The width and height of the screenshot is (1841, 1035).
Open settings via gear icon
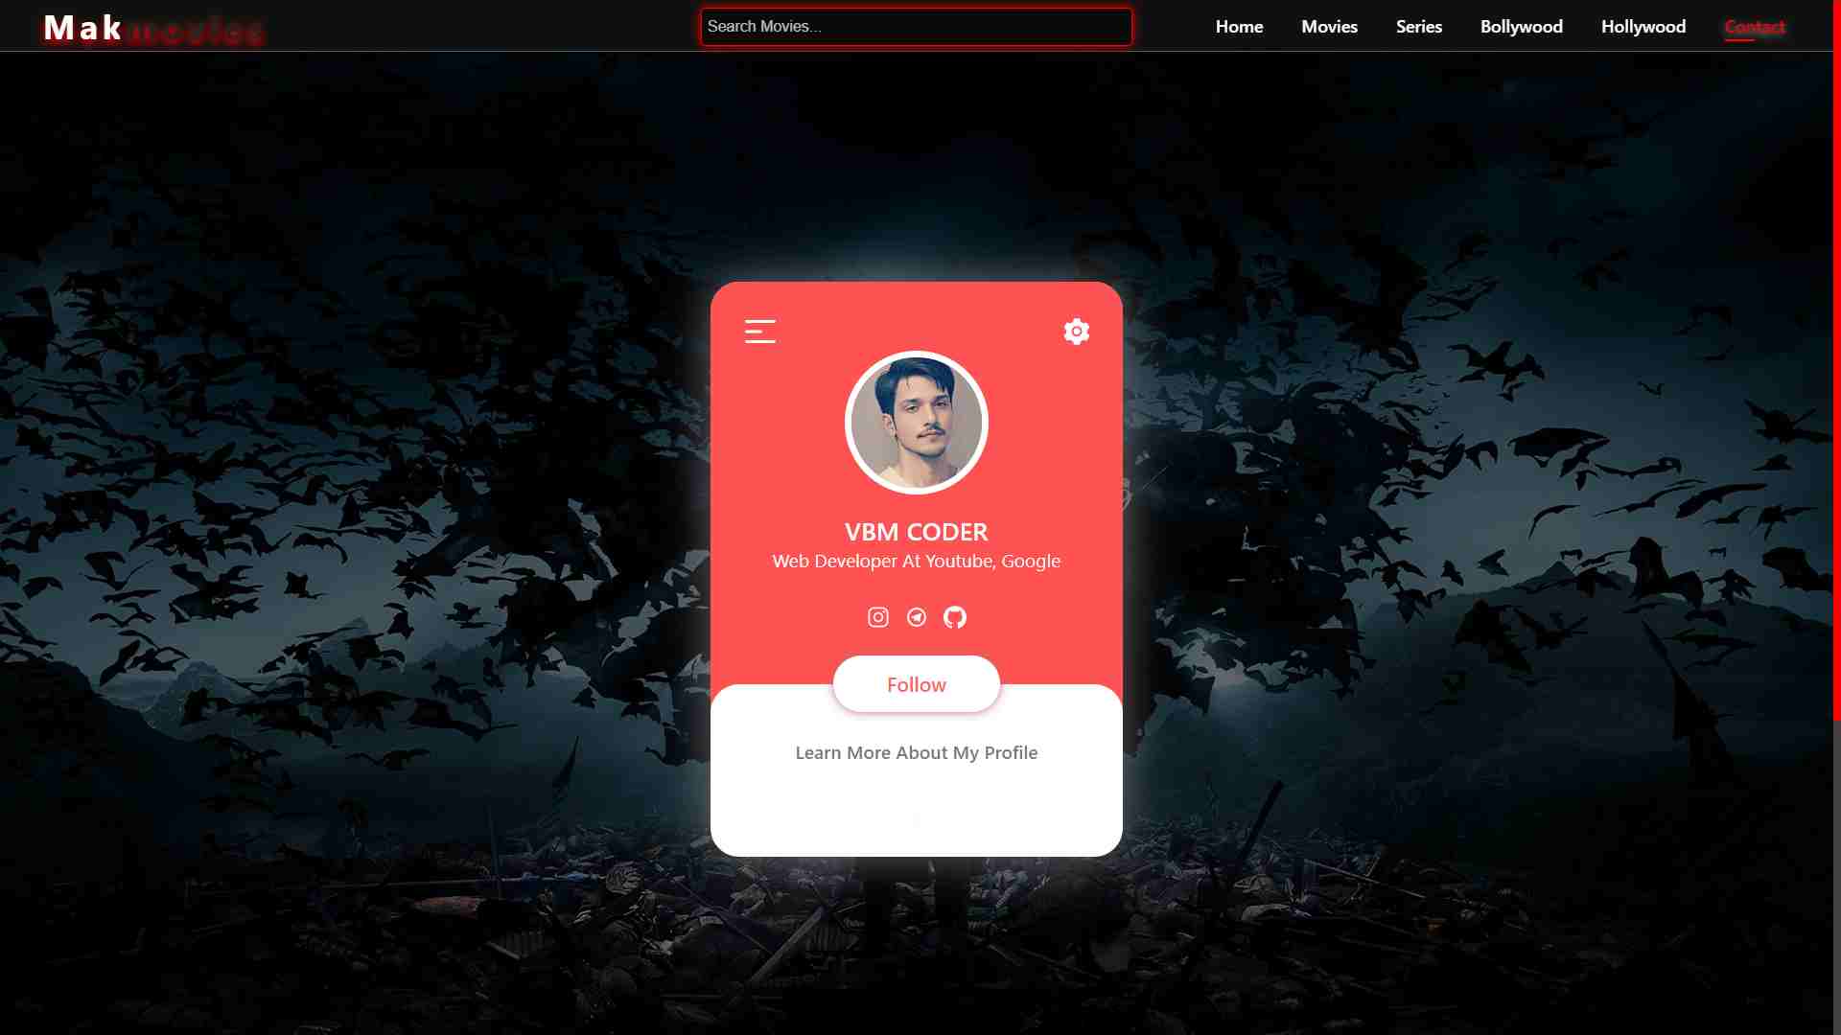[x=1076, y=330]
